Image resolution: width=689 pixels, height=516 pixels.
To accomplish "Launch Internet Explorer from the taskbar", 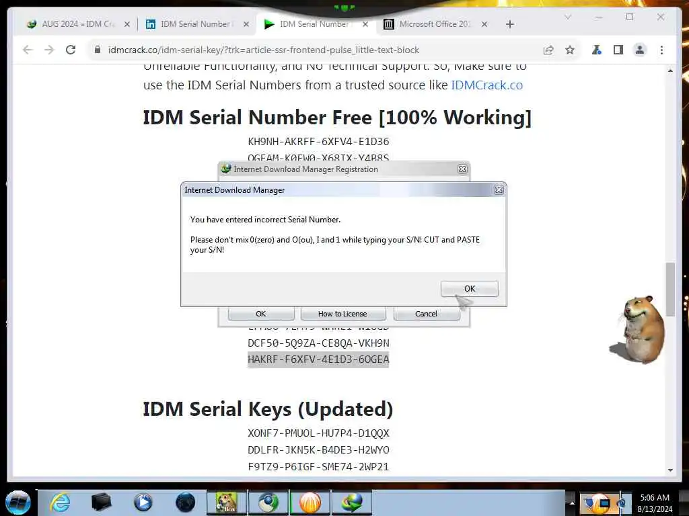I will (60, 503).
